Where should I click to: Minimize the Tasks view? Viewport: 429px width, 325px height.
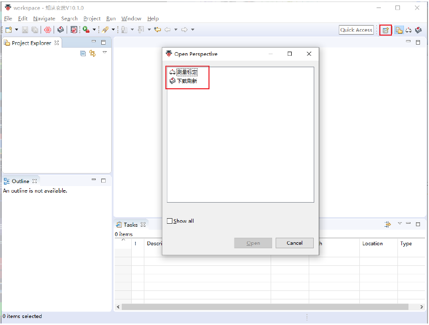click(408, 223)
